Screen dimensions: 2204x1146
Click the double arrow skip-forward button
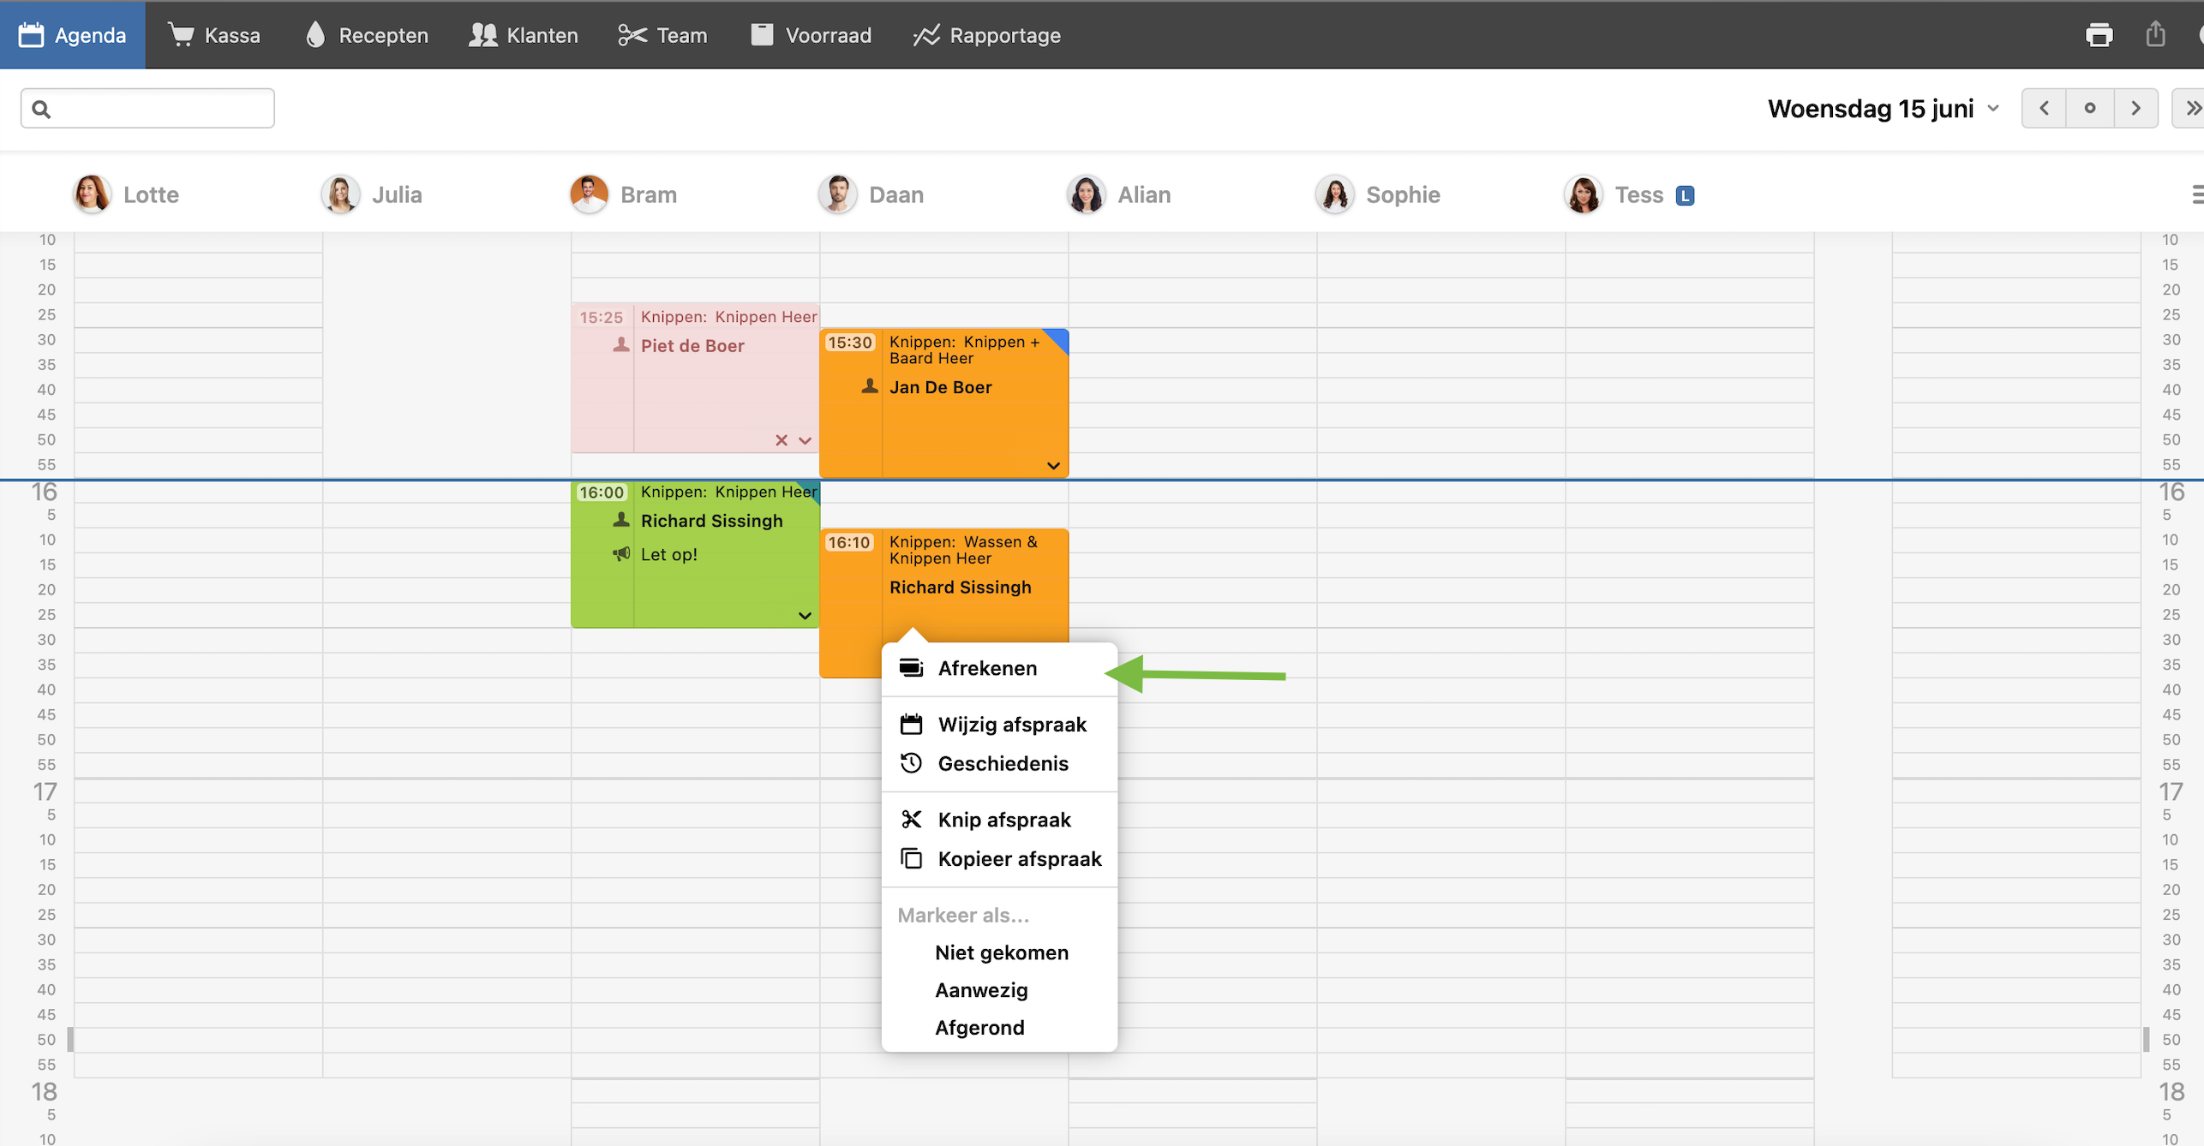[2190, 108]
